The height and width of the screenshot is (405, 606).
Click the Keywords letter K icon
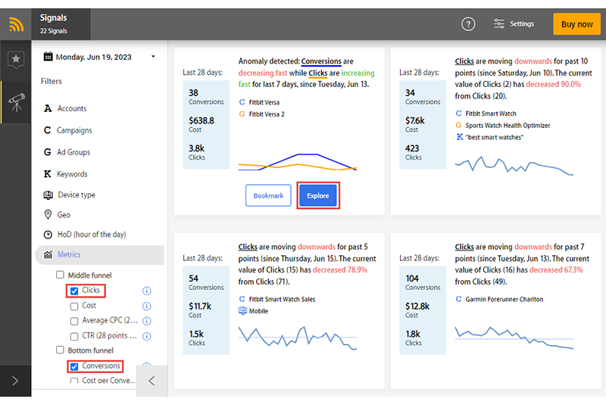pos(48,174)
